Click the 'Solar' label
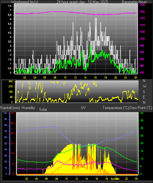Screen dimensions: 153x183 (x=43, y=109)
